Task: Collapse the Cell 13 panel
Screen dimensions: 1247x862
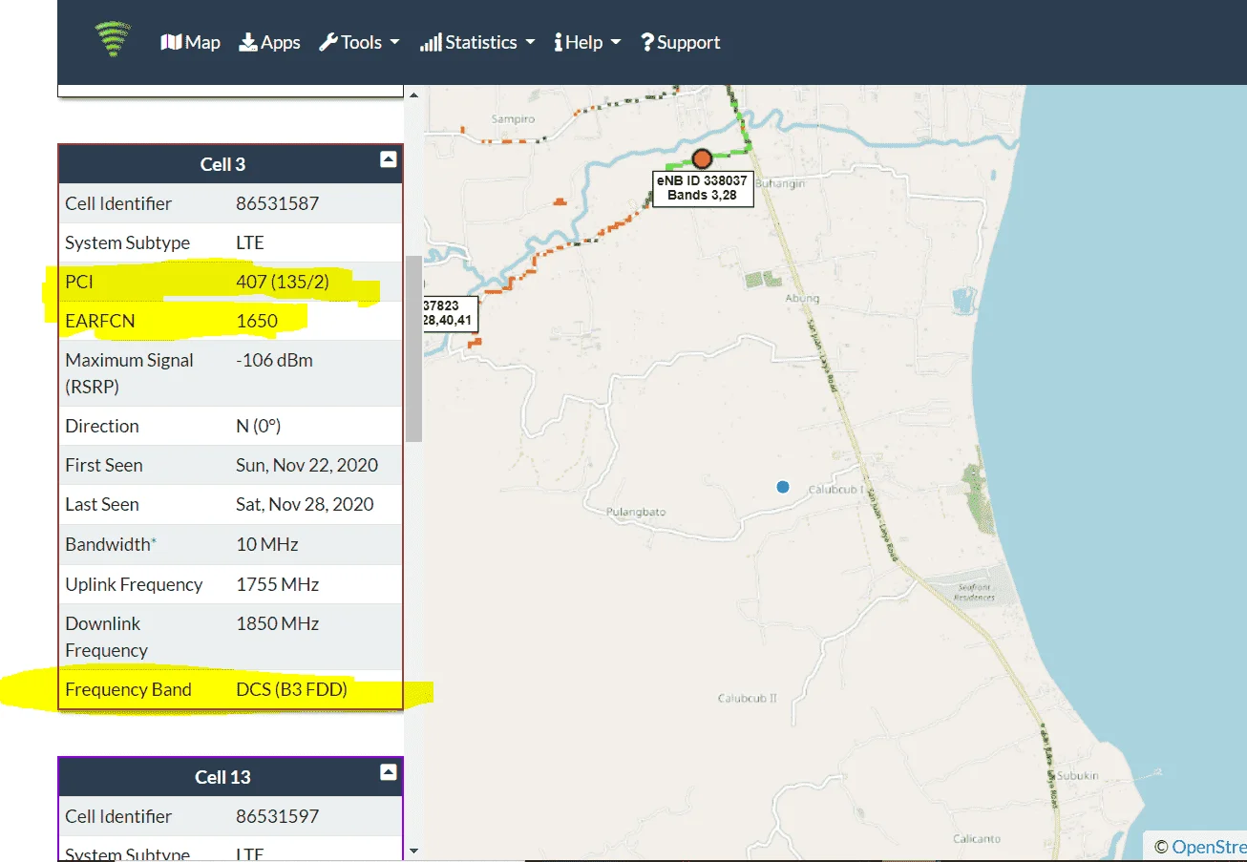Action: pyautogui.click(x=388, y=772)
